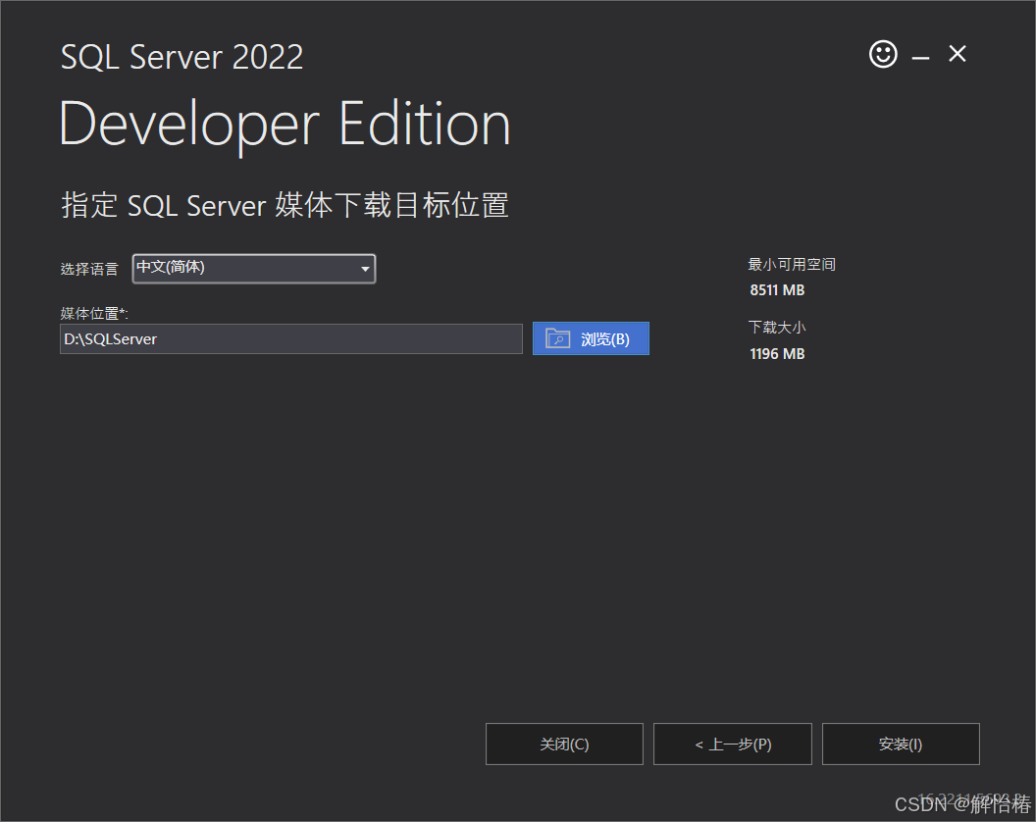Click the smiley feedback icon
1036x822 pixels.
coord(883,54)
